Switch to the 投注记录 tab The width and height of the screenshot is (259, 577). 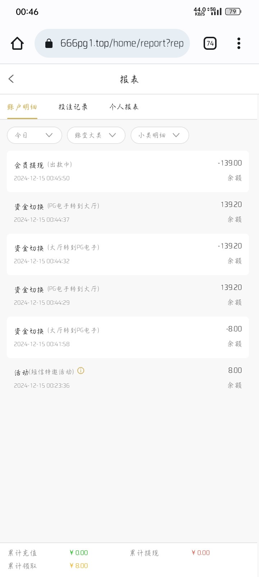(73, 107)
